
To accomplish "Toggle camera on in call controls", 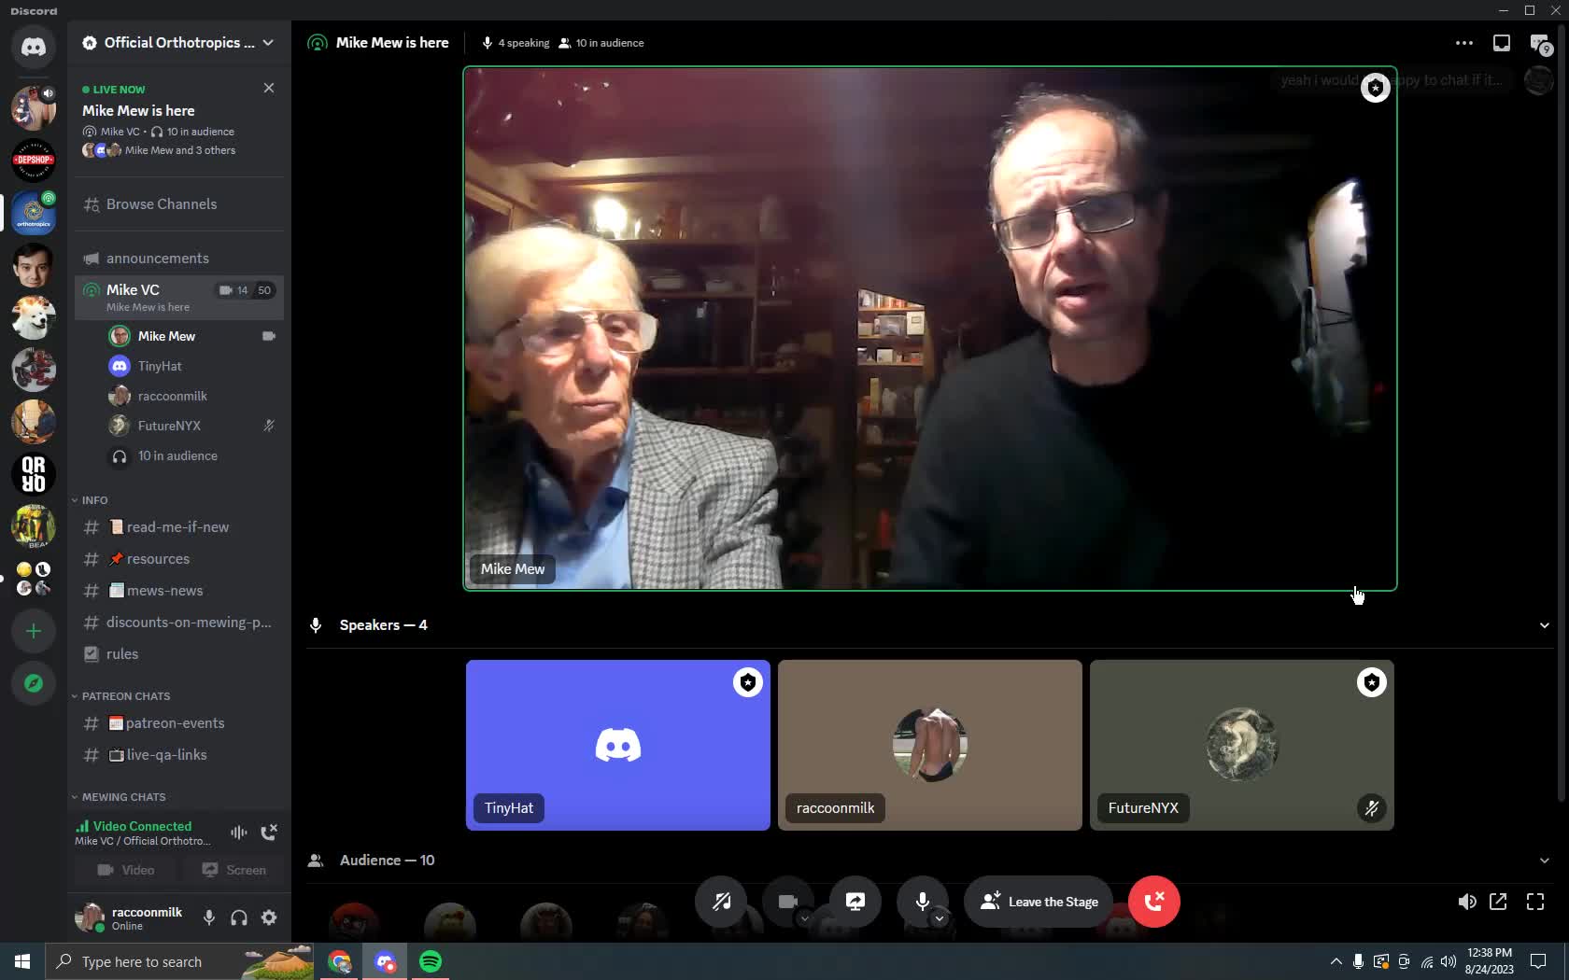I will (787, 902).
